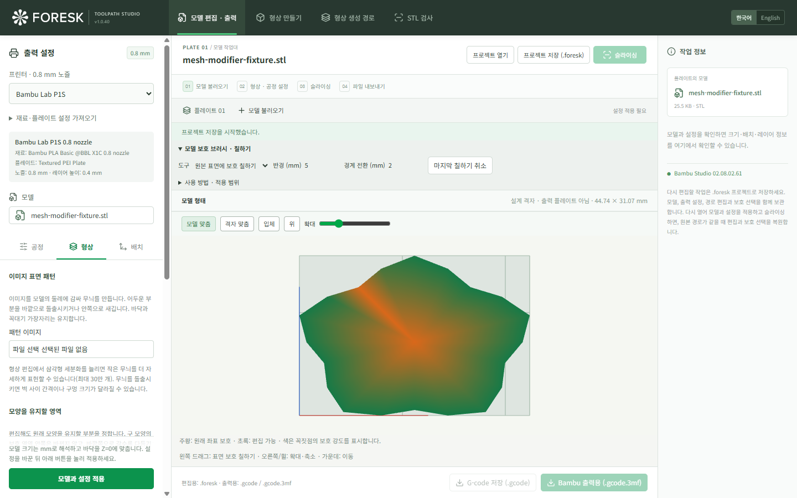Open the STL 검사 tab
The image size is (797, 498).
[413, 18]
